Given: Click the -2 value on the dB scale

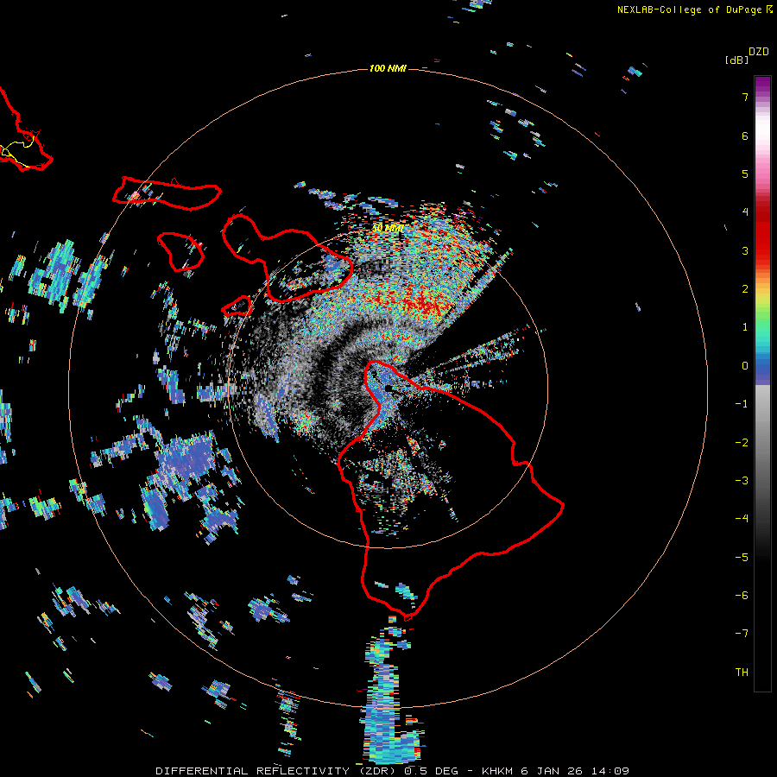Looking at the screenshot, I should 742,443.
